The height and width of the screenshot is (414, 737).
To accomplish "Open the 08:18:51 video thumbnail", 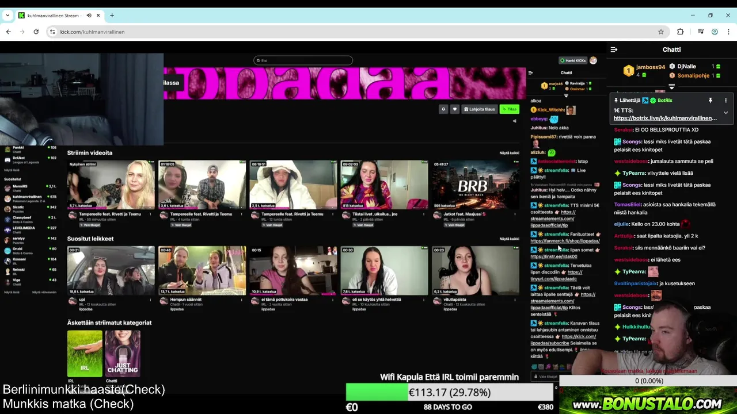I will point(293,185).
